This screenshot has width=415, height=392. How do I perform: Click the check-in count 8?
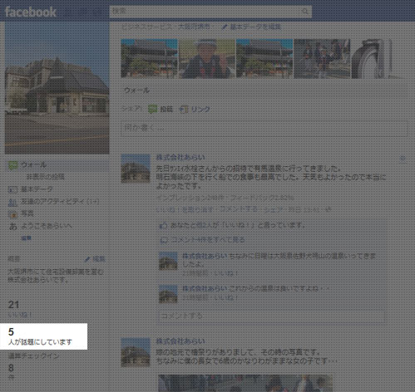(x=11, y=368)
